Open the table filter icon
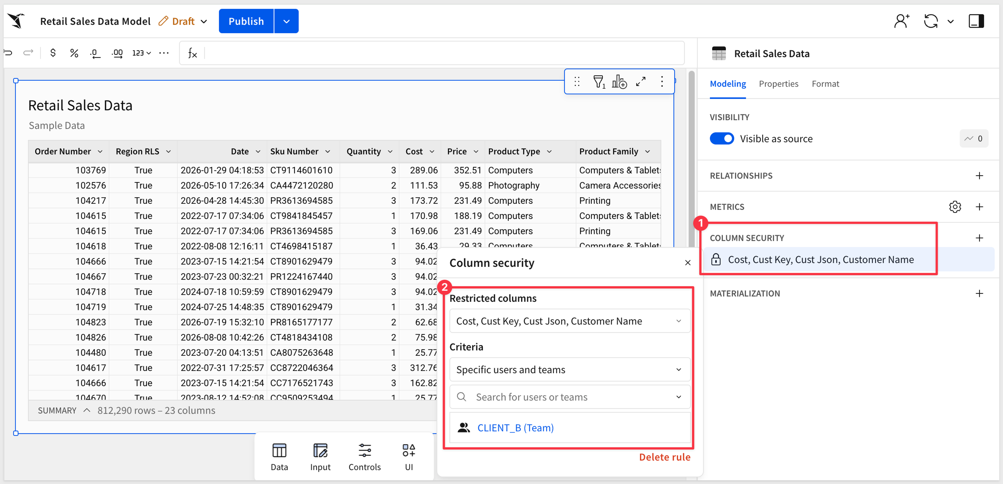This screenshot has width=1003, height=484. point(599,82)
